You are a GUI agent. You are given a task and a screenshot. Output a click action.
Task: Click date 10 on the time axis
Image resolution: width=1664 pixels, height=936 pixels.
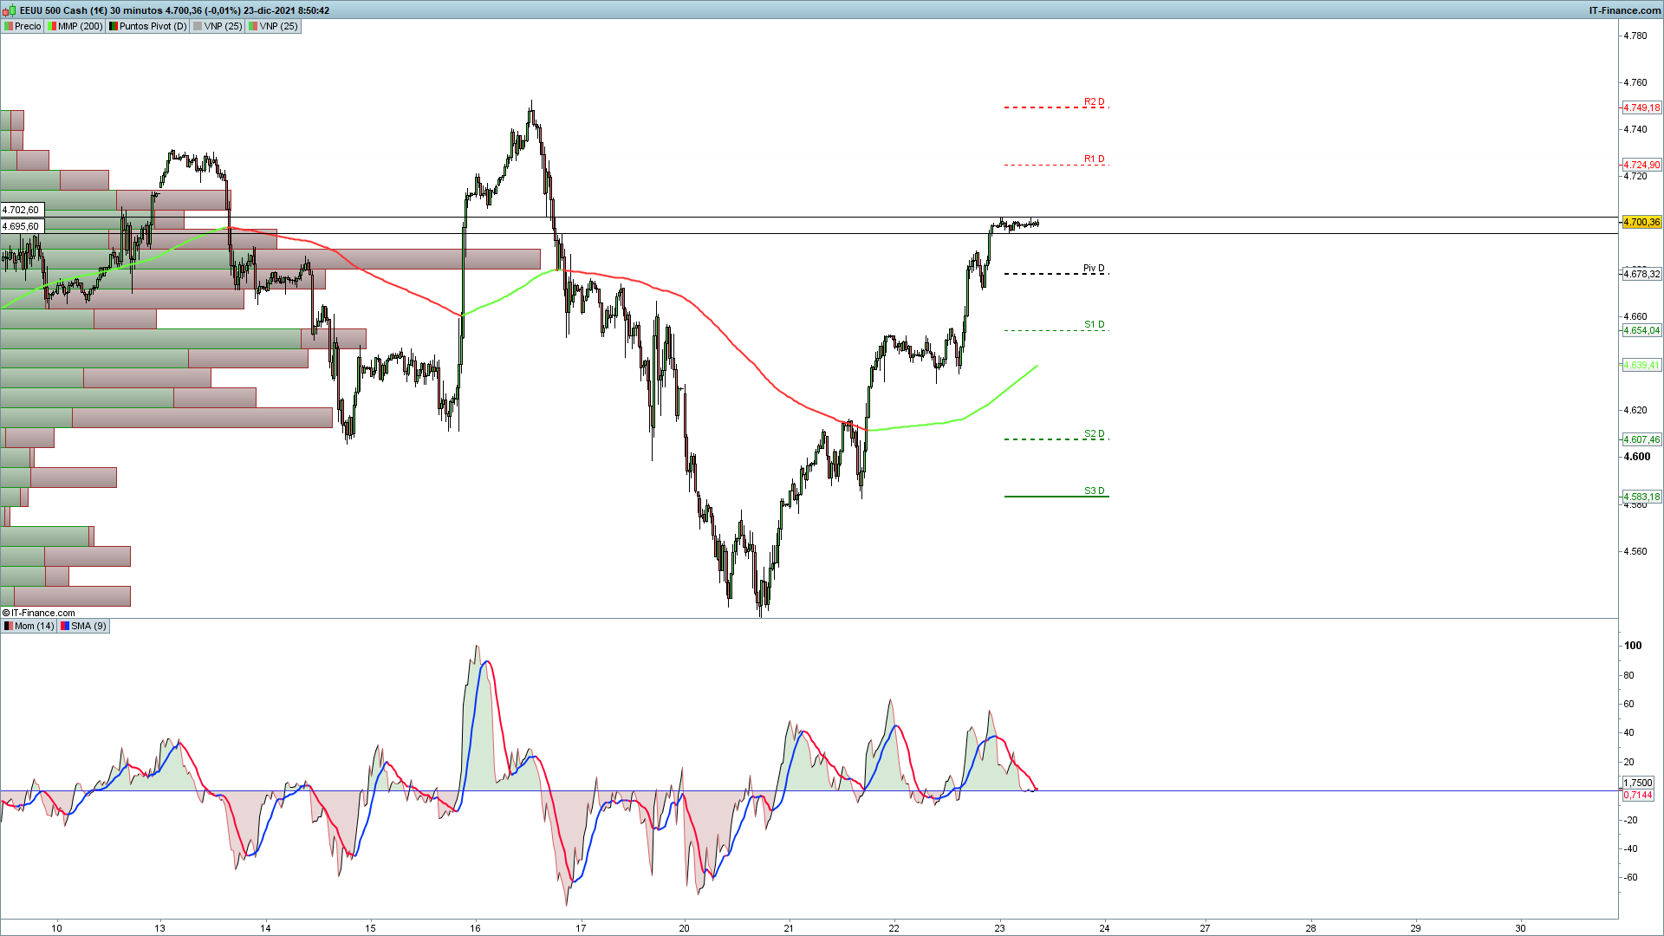(x=56, y=928)
